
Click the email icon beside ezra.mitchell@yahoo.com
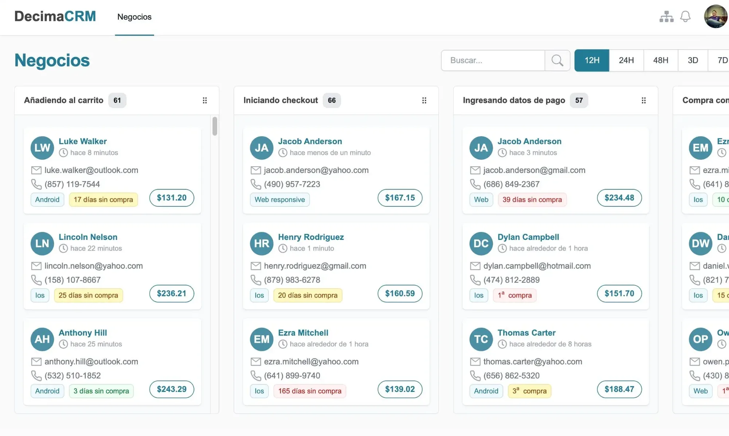(x=256, y=362)
